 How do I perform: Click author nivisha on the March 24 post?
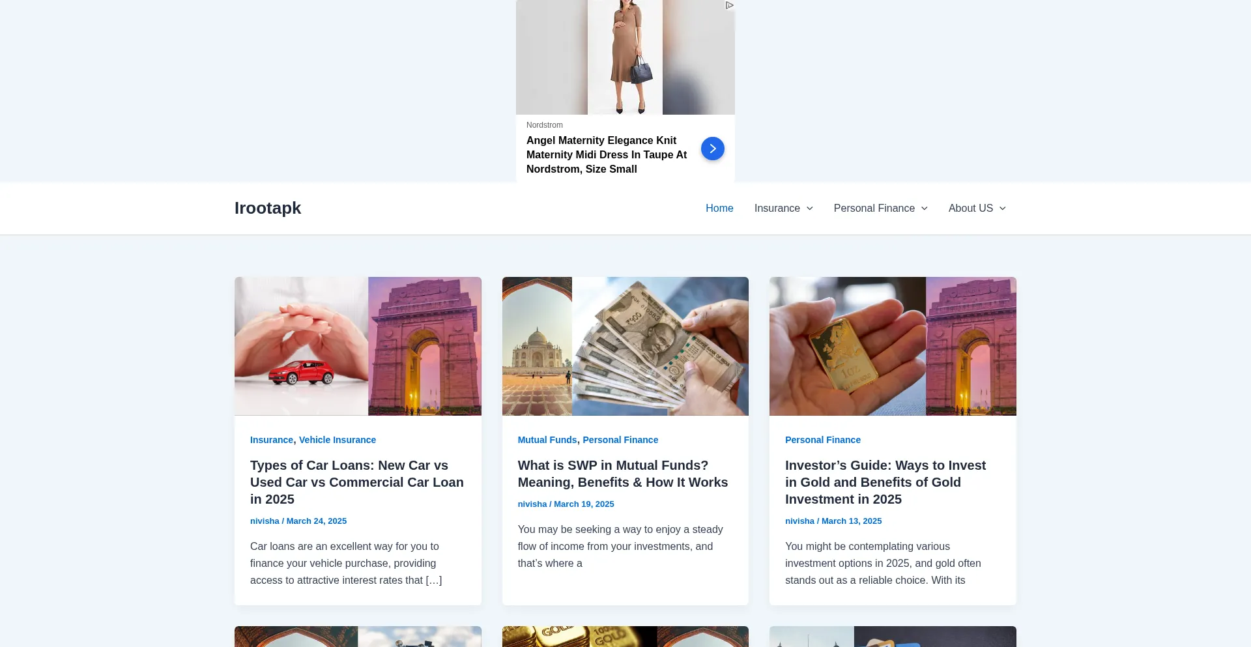tap(265, 521)
